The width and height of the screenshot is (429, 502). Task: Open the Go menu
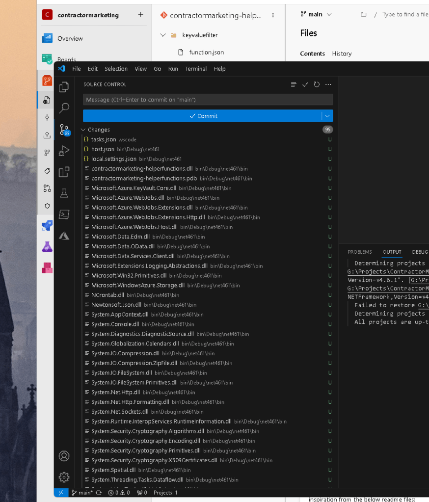(x=157, y=69)
